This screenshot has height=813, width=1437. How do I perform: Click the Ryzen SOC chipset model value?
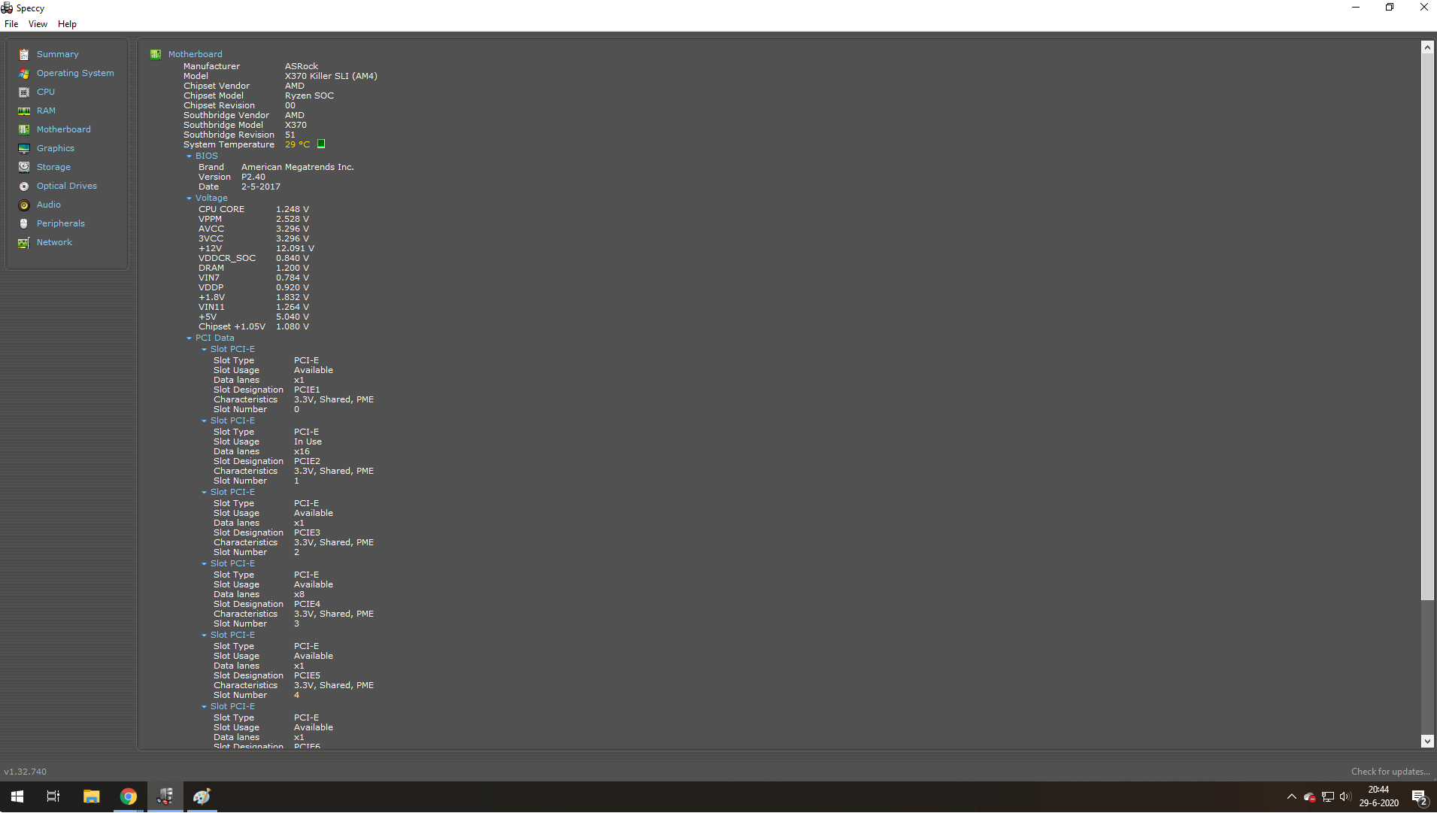click(x=309, y=96)
